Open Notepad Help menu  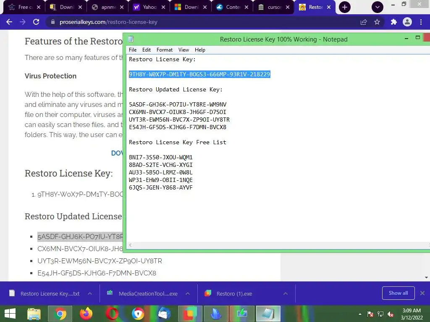pyautogui.click(x=200, y=50)
